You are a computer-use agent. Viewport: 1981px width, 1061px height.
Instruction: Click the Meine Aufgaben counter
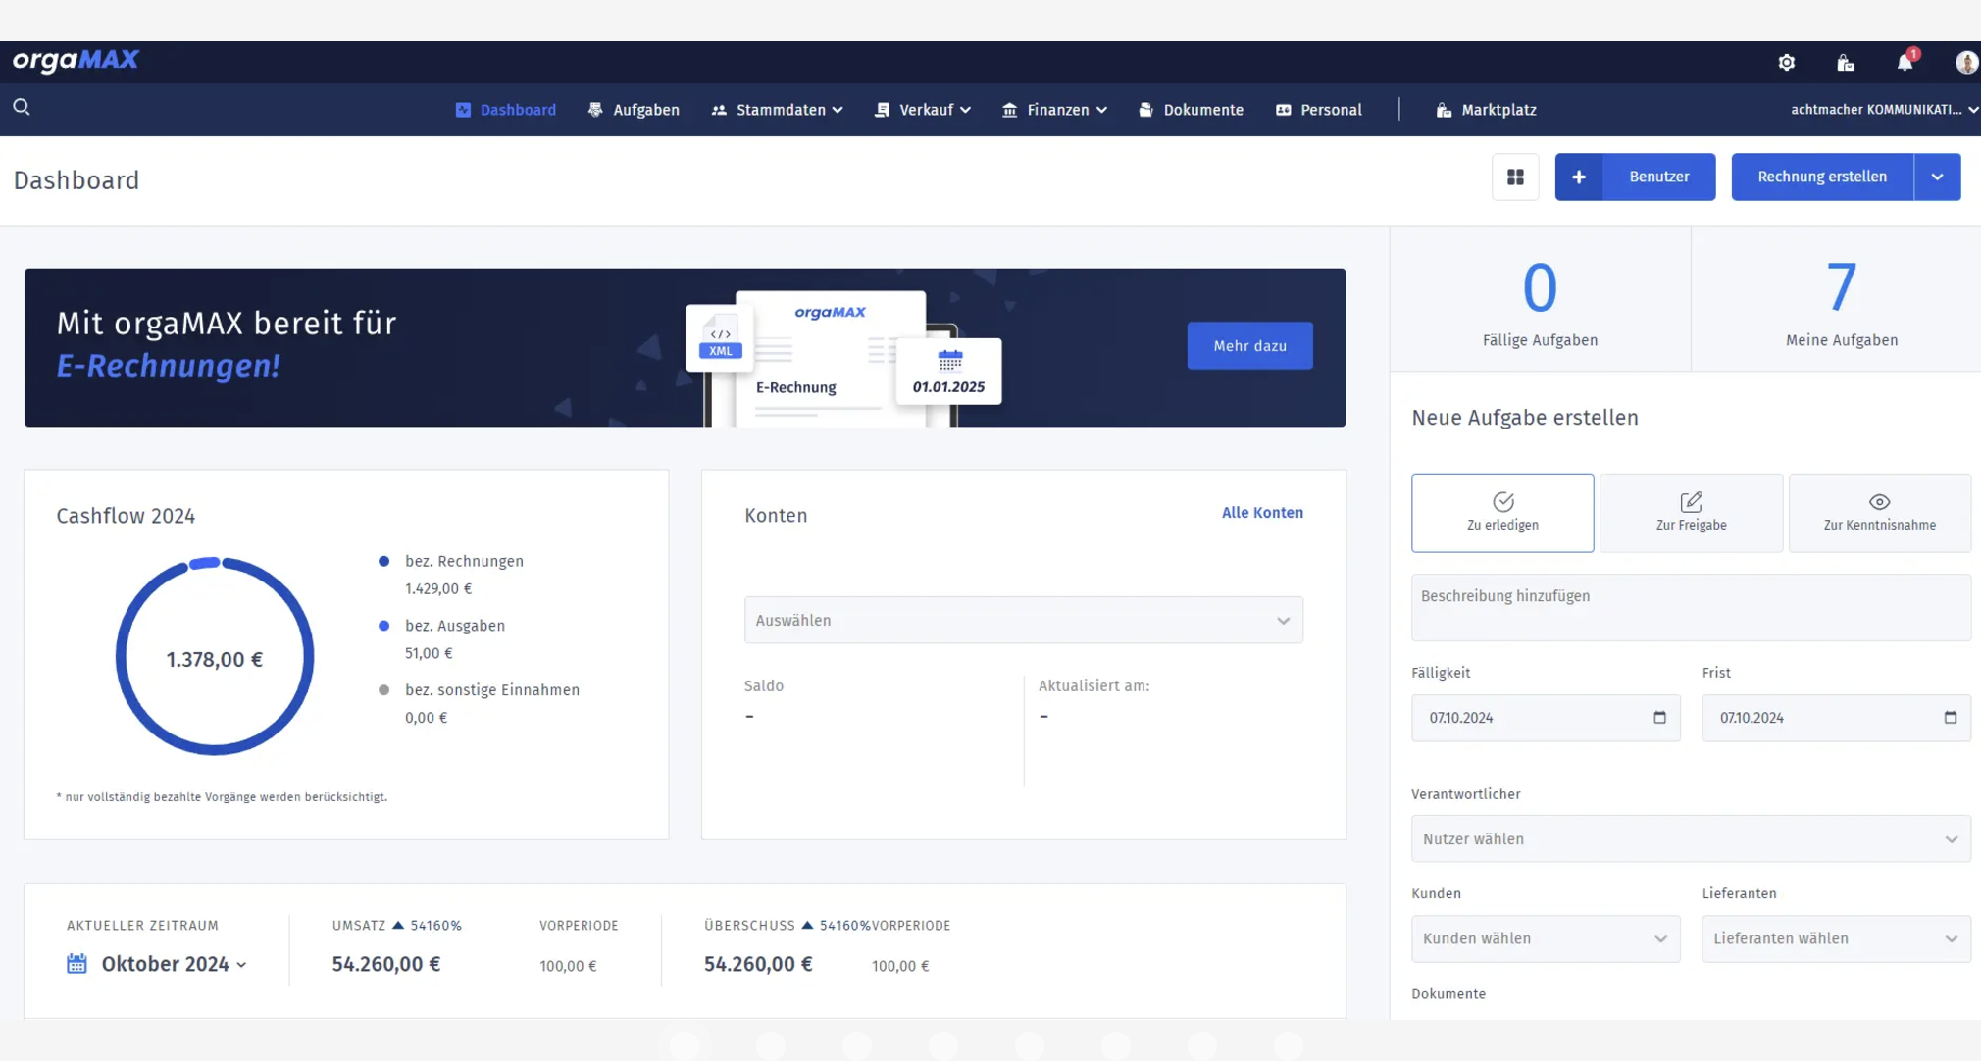pos(1841,301)
